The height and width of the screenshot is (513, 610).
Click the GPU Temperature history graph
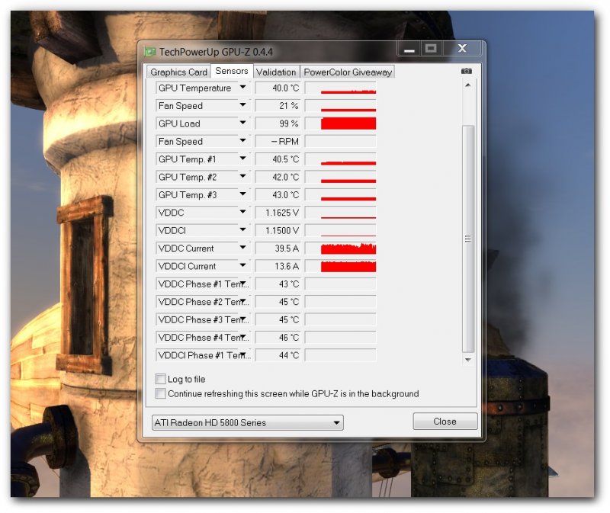click(340, 88)
